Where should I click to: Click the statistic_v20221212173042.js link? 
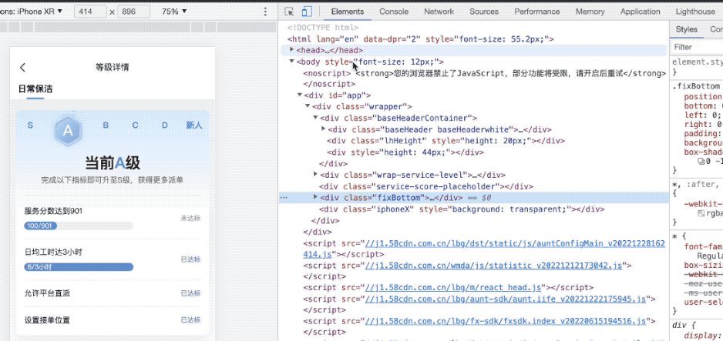[x=494, y=266]
